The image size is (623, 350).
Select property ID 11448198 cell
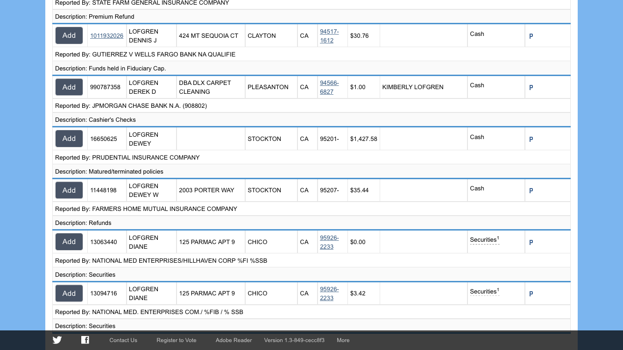(x=106, y=190)
